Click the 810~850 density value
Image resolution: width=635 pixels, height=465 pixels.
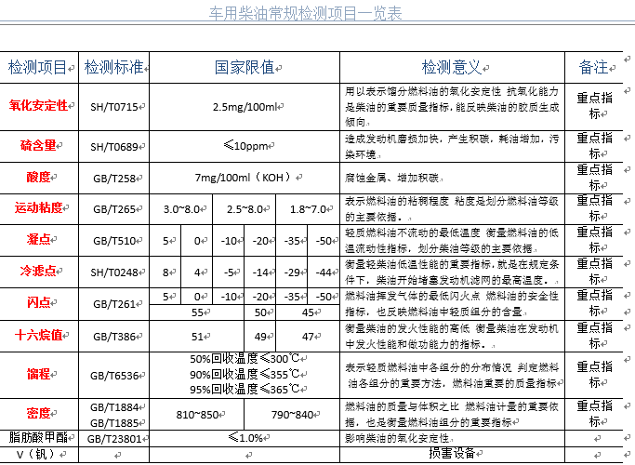197,413
